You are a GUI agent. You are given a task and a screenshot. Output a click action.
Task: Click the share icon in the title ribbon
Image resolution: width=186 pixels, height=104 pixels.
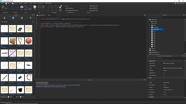178,3
